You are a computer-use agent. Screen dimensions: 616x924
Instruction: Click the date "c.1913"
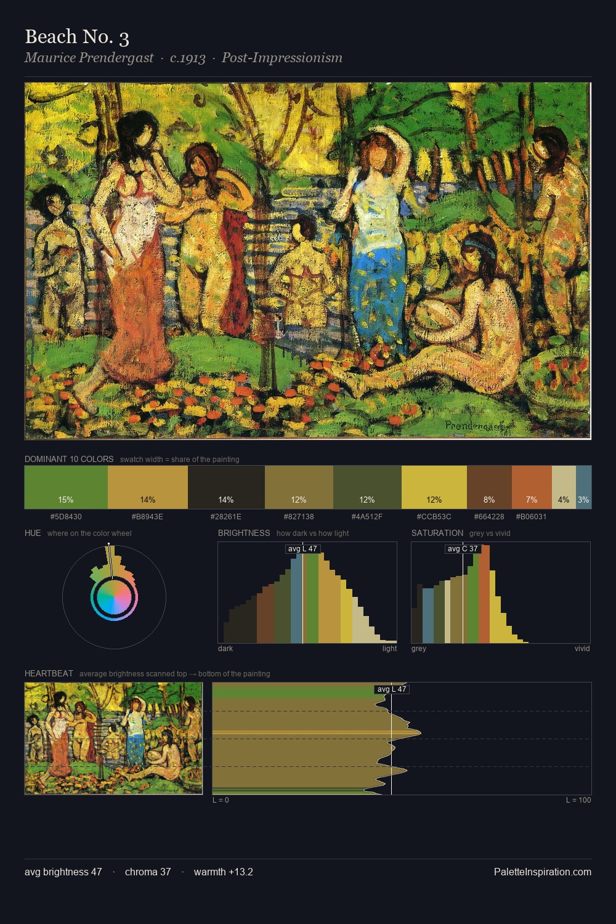point(188,58)
